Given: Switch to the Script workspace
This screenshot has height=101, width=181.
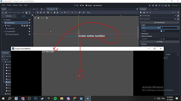Looking at the screenshot, I should 89,5.
